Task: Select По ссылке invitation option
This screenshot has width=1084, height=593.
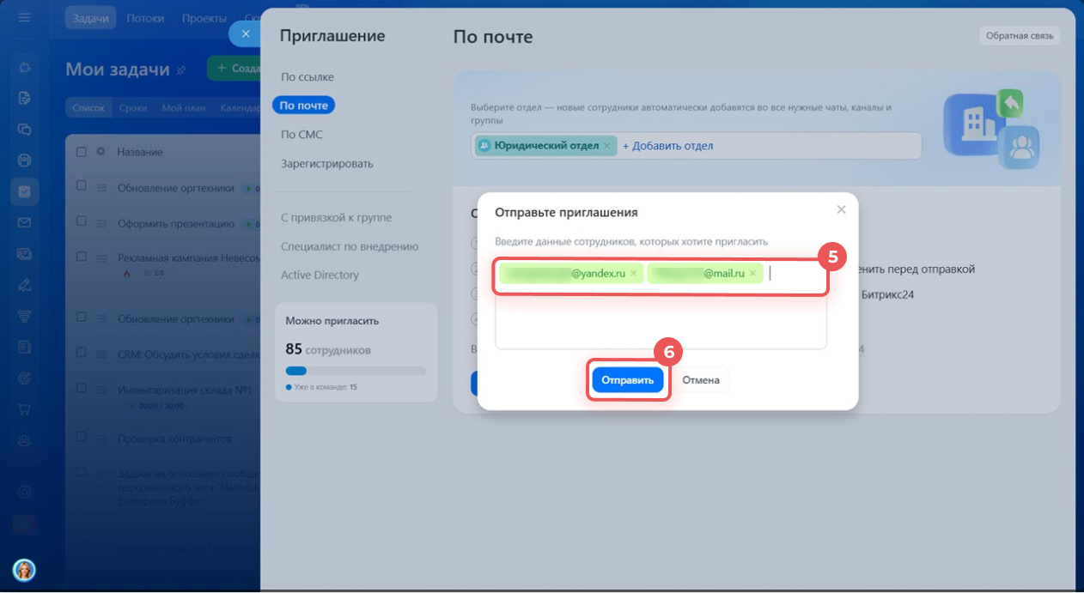Action: [307, 77]
